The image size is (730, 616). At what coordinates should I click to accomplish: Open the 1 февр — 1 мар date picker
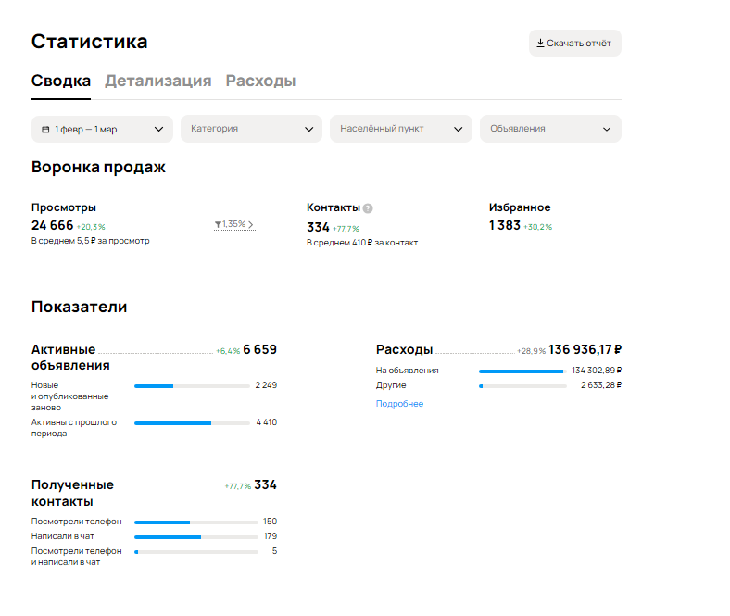tap(93, 129)
